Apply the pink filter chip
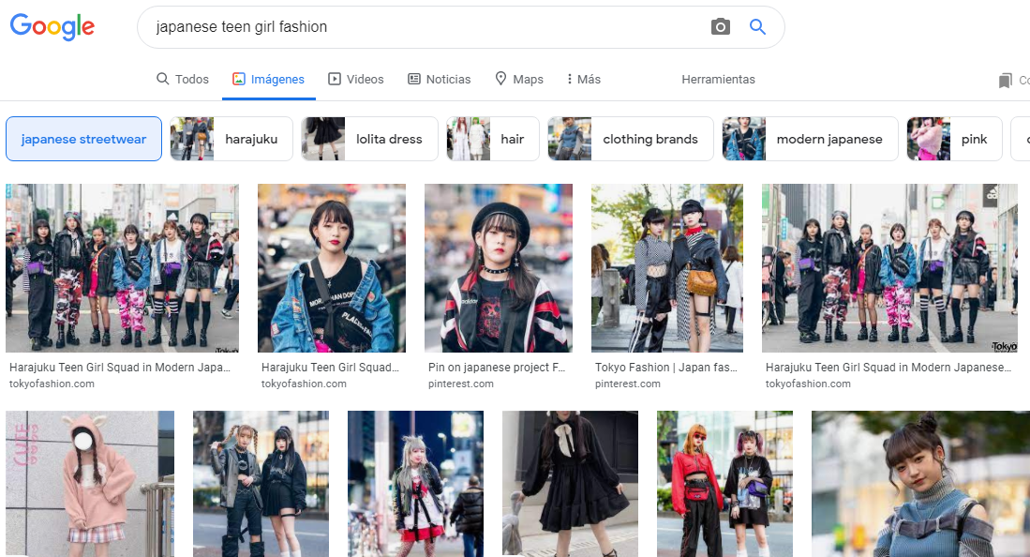Viewport: 1030px width, 557px height. click(954, 139)
